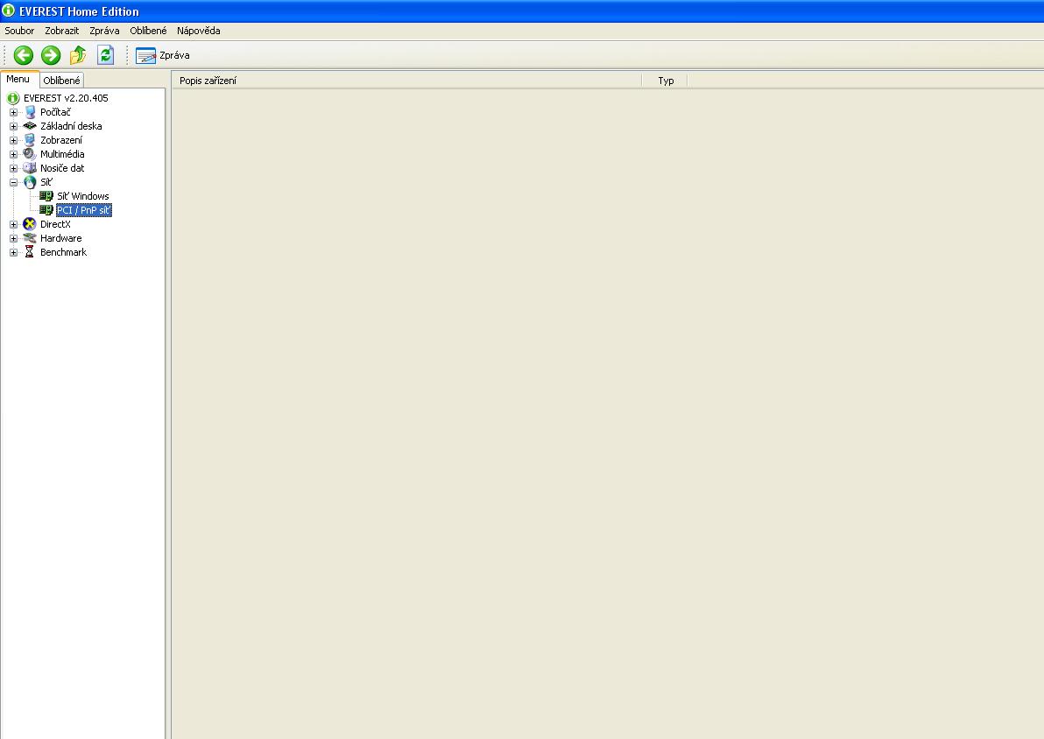
Task: Select the DirectX label
Action: point(55,224)
